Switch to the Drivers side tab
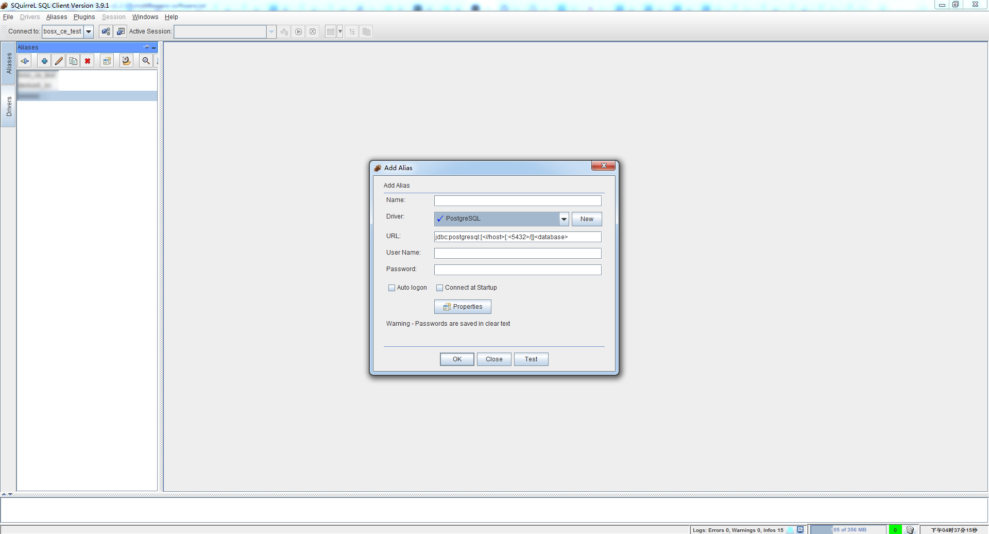Screen dimensions: 989x534 9,107
